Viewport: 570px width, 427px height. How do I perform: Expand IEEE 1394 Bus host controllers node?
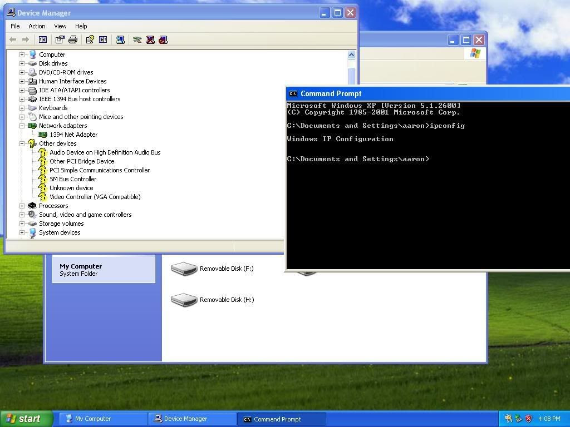[22, 99]
